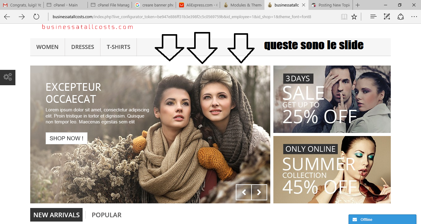Click the Summer Collection 45% OFF banner
421x224 pixels.
332,170
